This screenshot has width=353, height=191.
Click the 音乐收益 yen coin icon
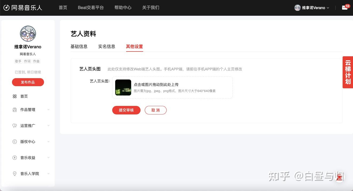tap(15, 158)
